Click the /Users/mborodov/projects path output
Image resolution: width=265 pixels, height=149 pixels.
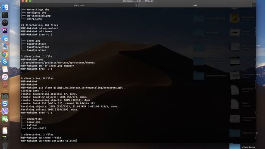(x=58, y=62)
